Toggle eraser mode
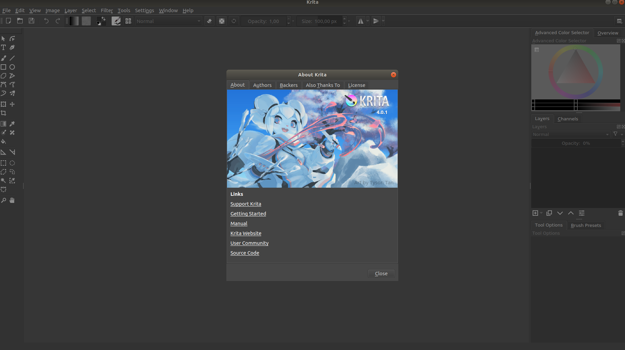This screenshot has height=350, width=625. (209, 21)
